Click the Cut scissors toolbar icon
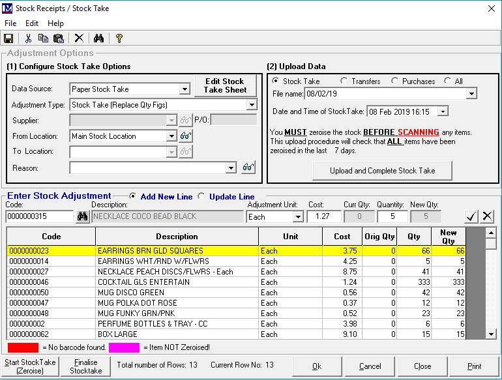Image resolution: width=502 pixels, height=380 pixels. (x=29, y=38)
